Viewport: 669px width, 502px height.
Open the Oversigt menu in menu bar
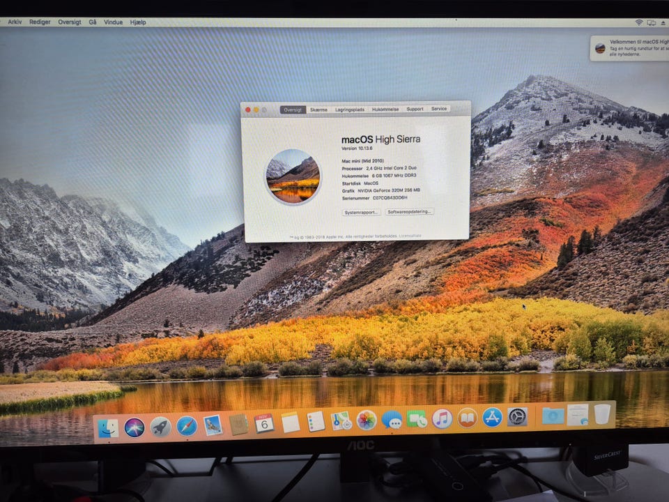tap(70, 22)
